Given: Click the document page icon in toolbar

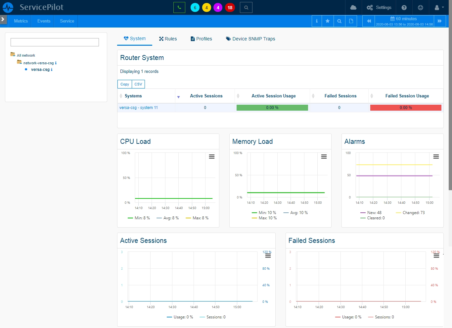Looking at the screenshot, I should (x=351, y=21).
